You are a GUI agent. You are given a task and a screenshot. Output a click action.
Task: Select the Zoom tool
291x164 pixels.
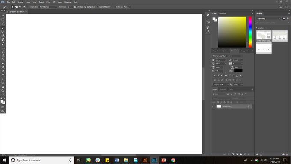pos(3,91)
